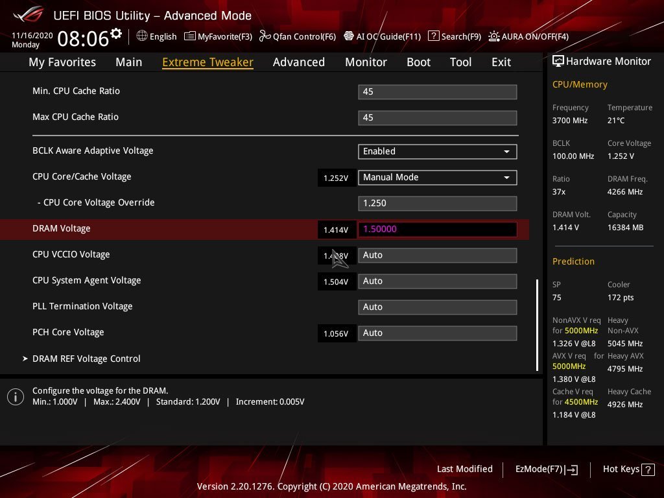Toggle AURA ON/OFF(F4) light icon
Screen dimensions: 664x498
click(493, 36)
